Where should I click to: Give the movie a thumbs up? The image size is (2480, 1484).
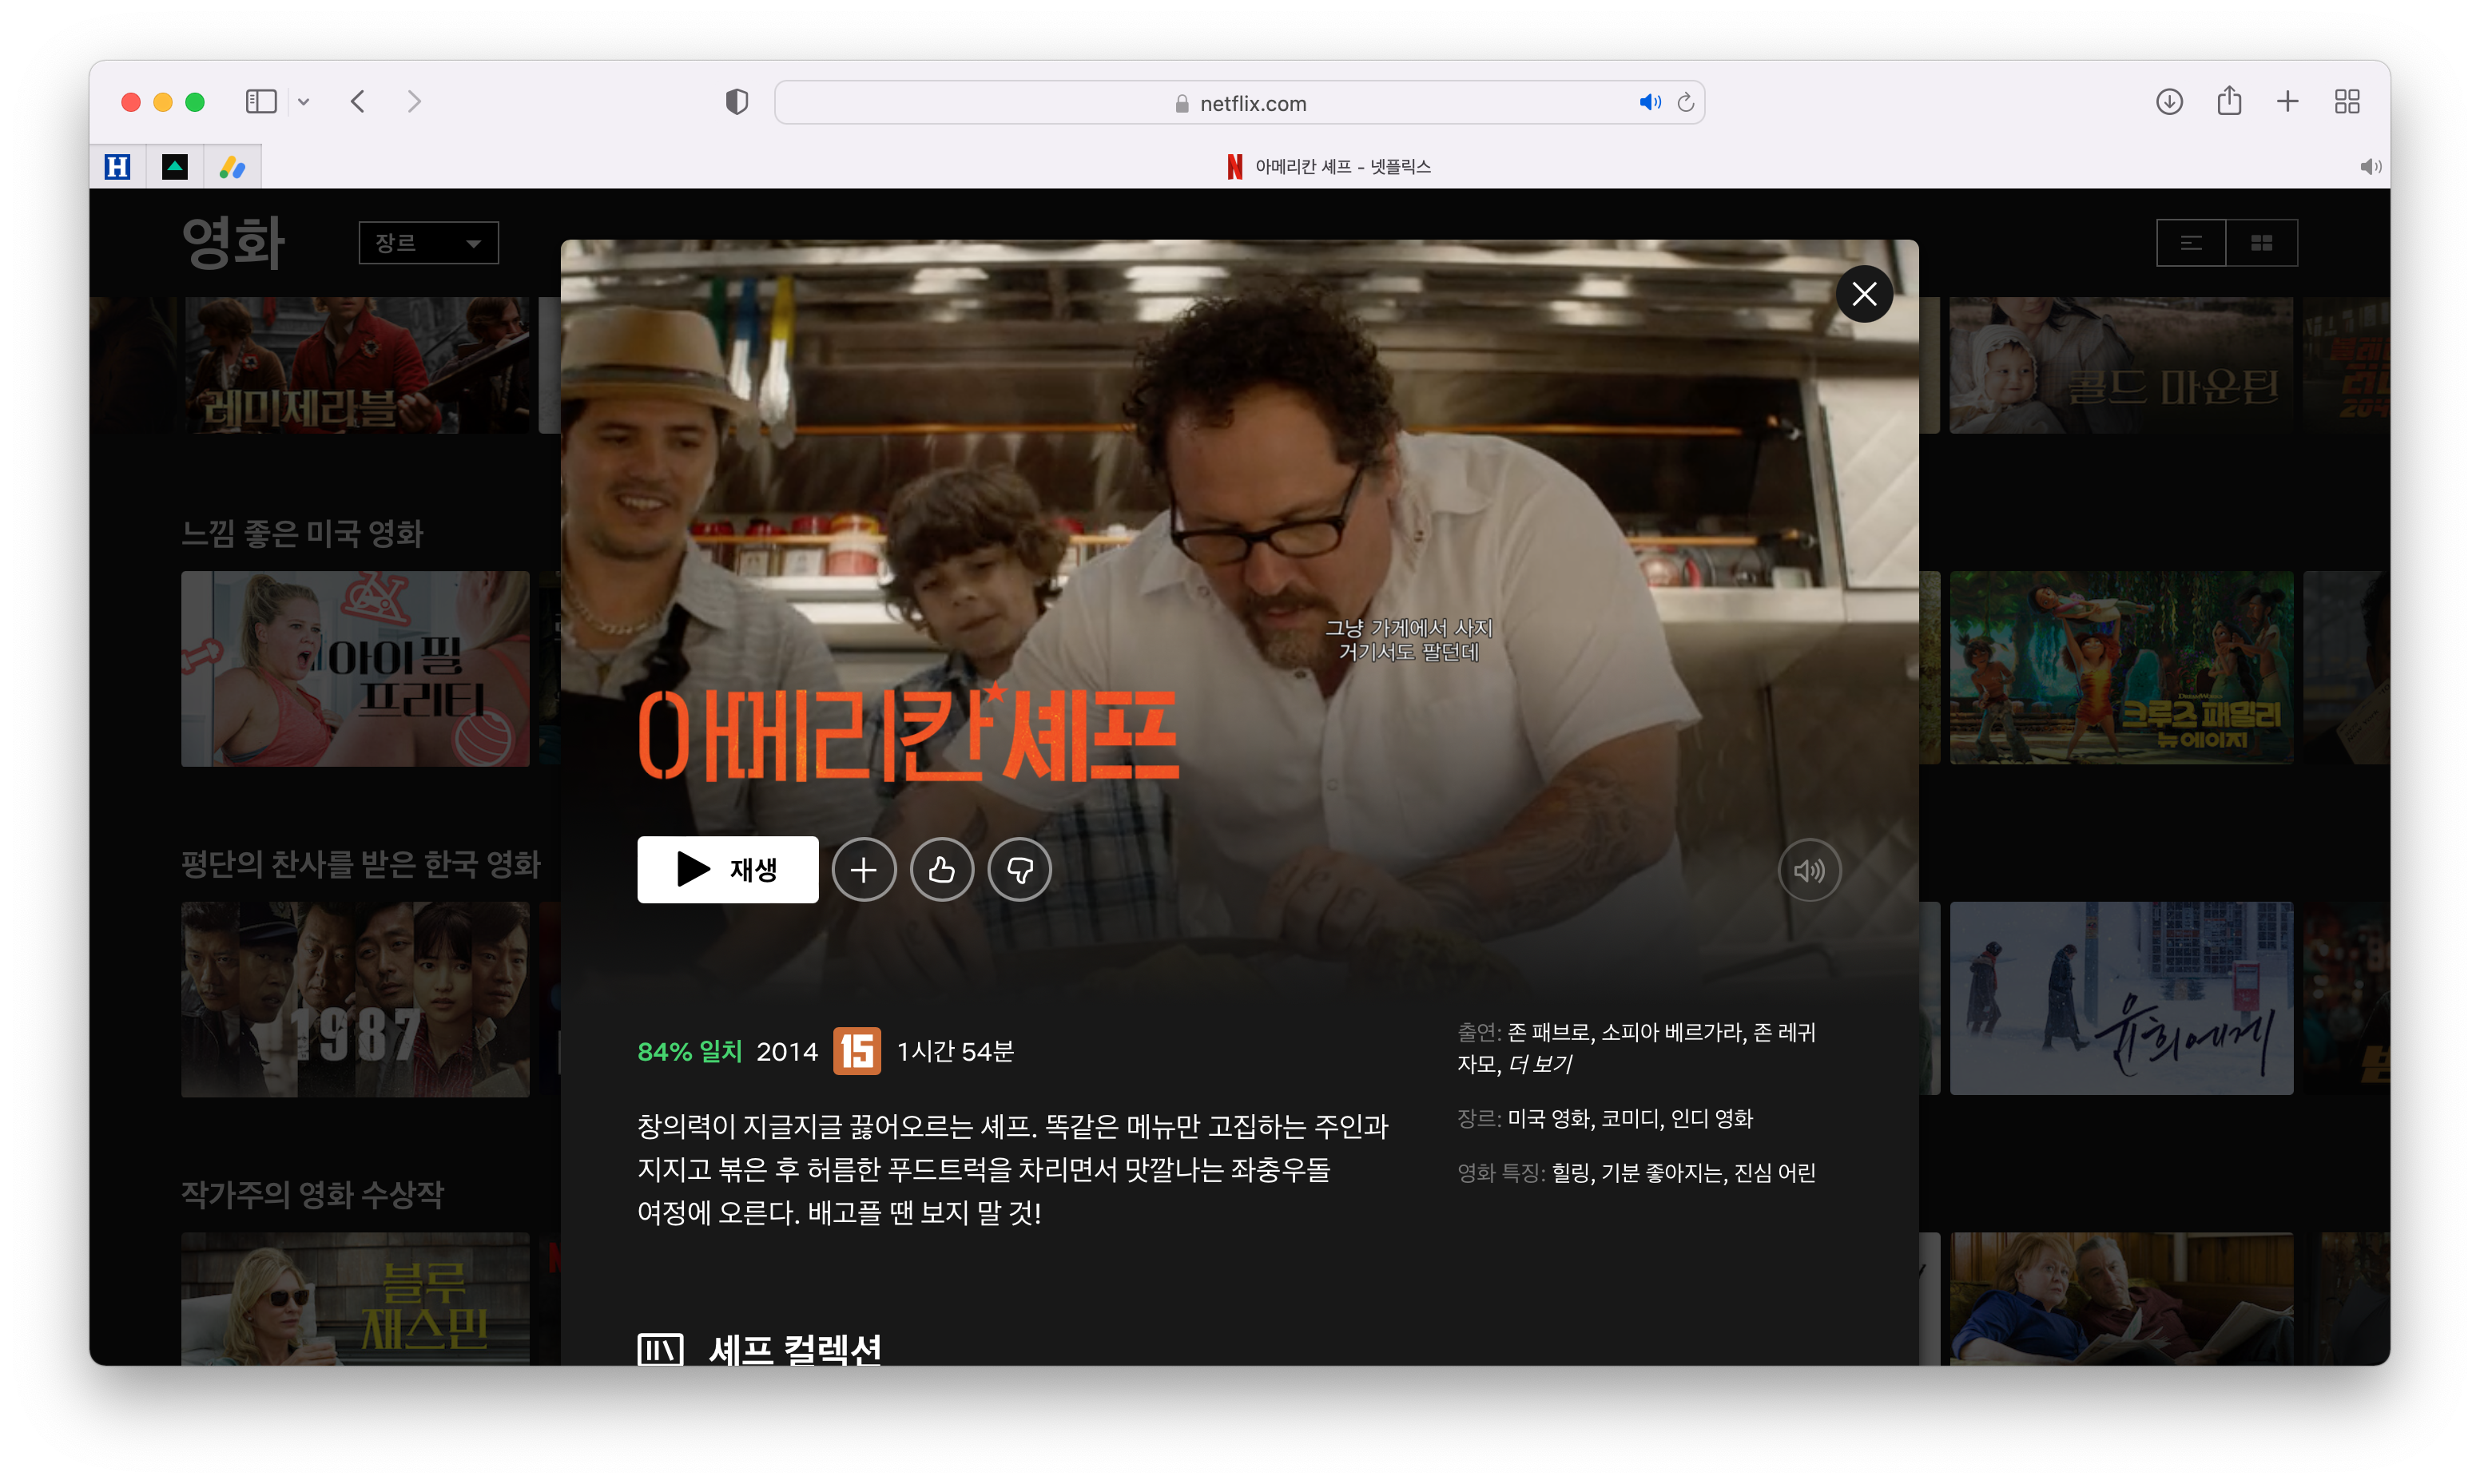click(x=941, y=870)
